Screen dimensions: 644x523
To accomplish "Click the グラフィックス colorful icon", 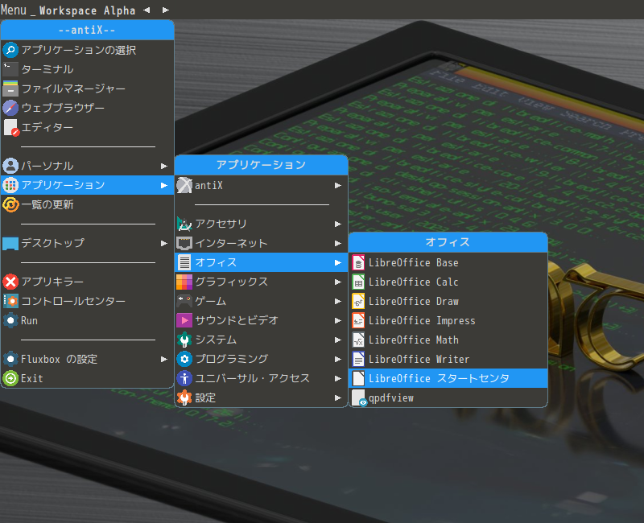I will 184,282.
